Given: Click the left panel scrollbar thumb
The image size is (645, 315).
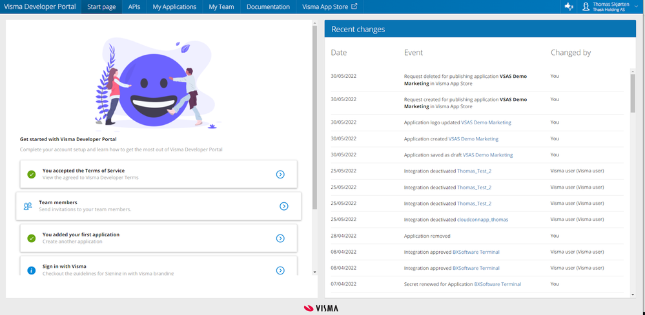Looking at the screenshot, I should (314, 117).
